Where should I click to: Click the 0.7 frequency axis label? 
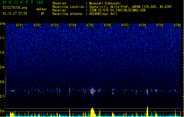pos(2,97)
